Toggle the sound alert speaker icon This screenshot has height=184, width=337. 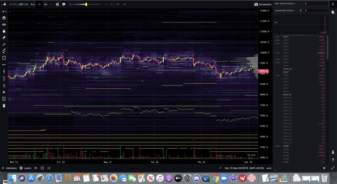[301, 10]
